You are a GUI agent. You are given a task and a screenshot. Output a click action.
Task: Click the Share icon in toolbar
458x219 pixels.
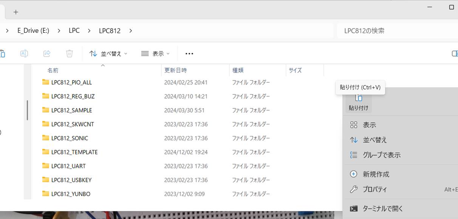pyautogui.click(x=47, y=54)
